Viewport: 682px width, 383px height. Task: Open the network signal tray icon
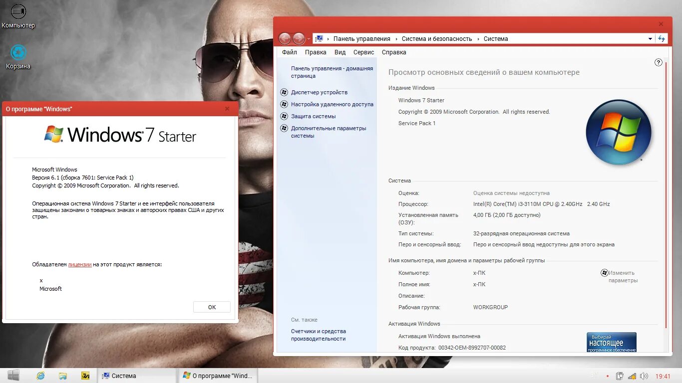[632, 376]
